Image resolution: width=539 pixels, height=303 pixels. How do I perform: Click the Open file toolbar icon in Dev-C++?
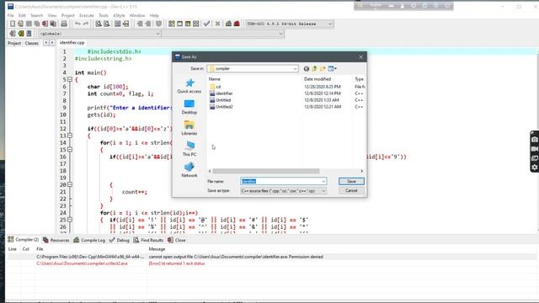20,24
